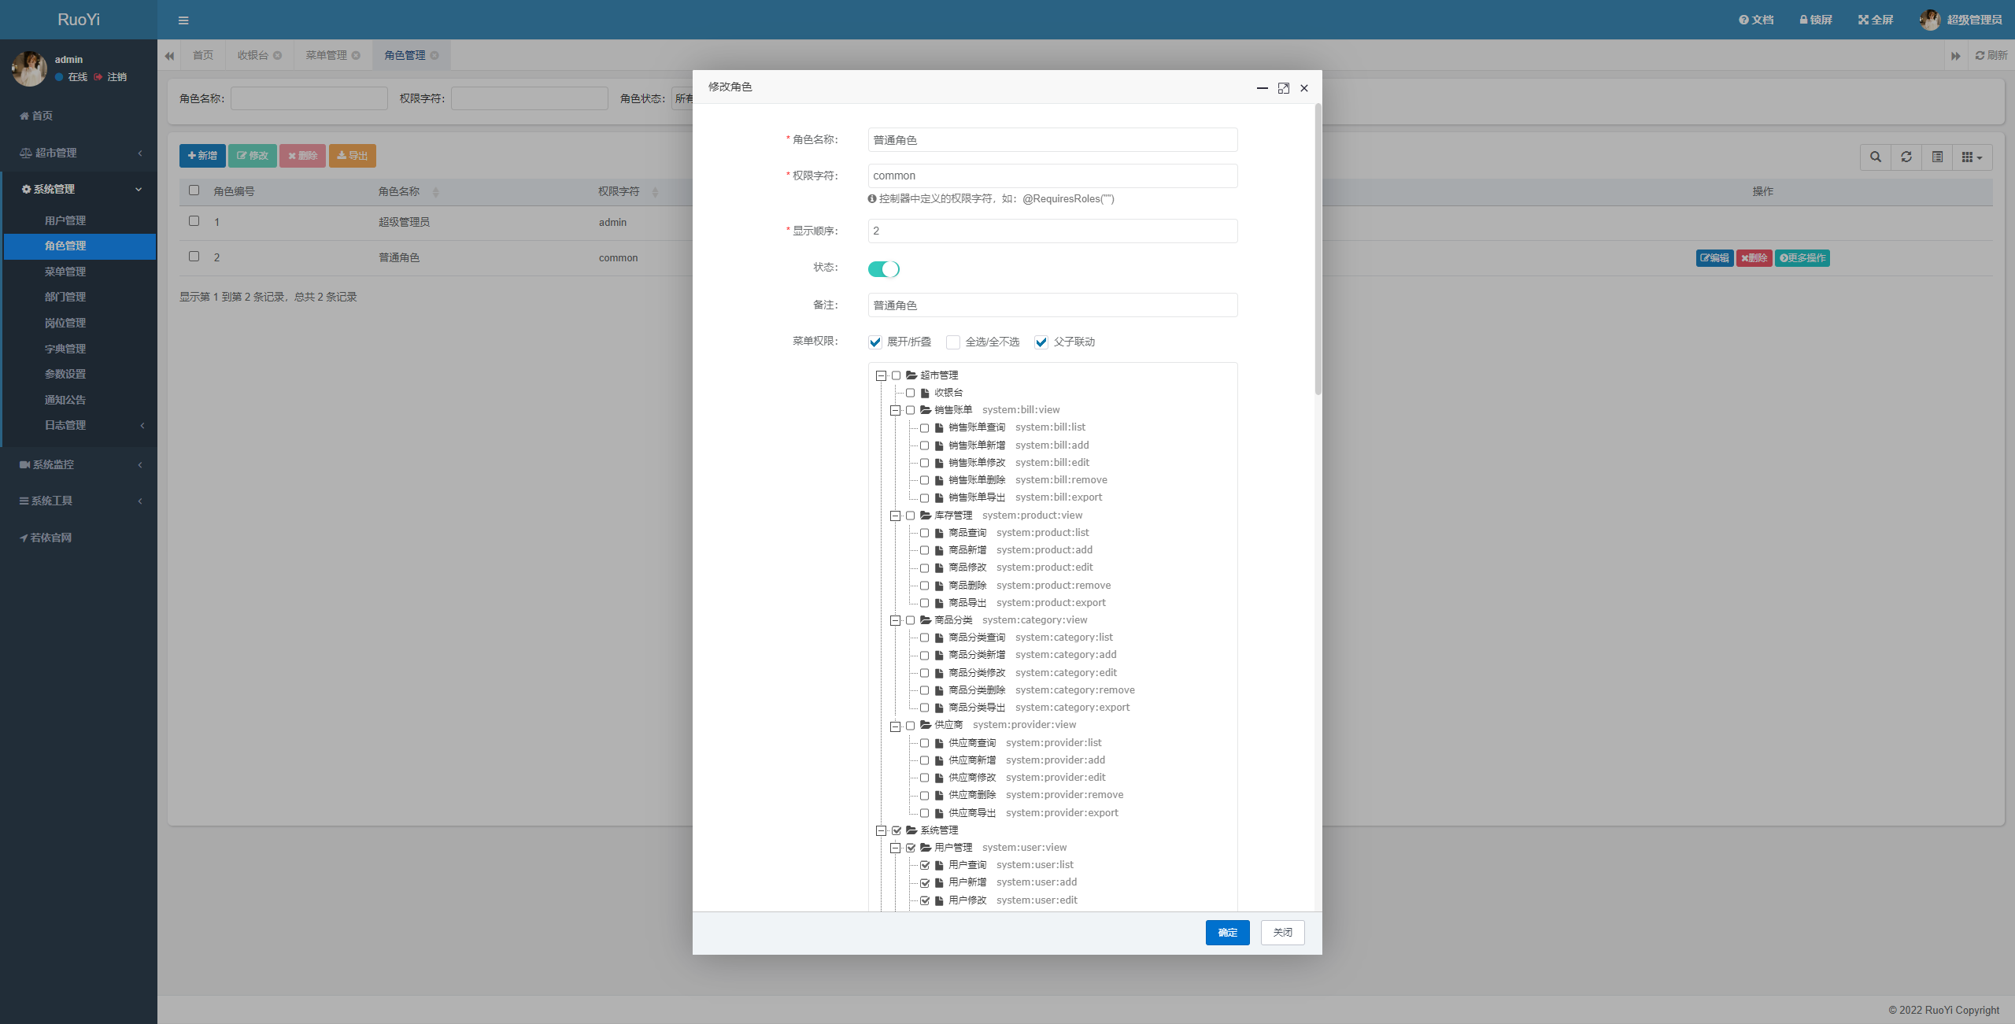The image size is (2015, 1024).
Task: Click the table refresh icon
Action: coord(1906,157)
